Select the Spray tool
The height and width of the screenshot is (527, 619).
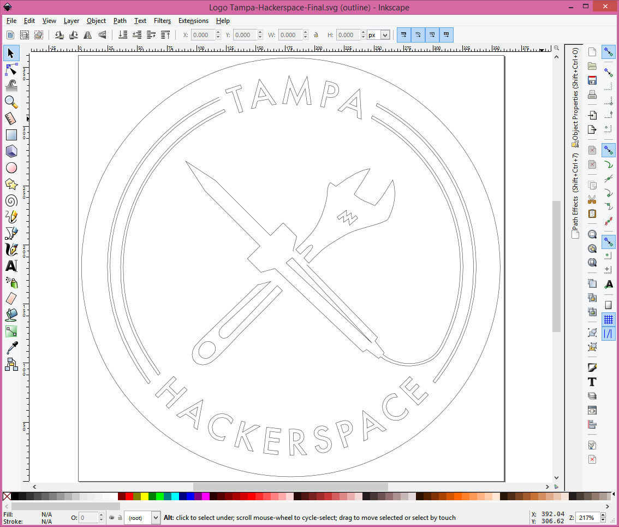click(x=11, y=282)
